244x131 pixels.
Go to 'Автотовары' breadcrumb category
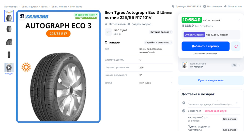coord(11,7)
